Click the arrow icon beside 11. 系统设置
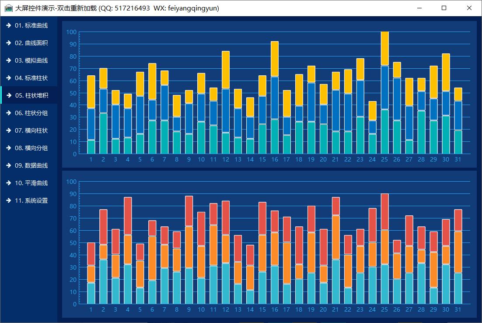Viewport: 482px width, 323px height. [8, 200]
